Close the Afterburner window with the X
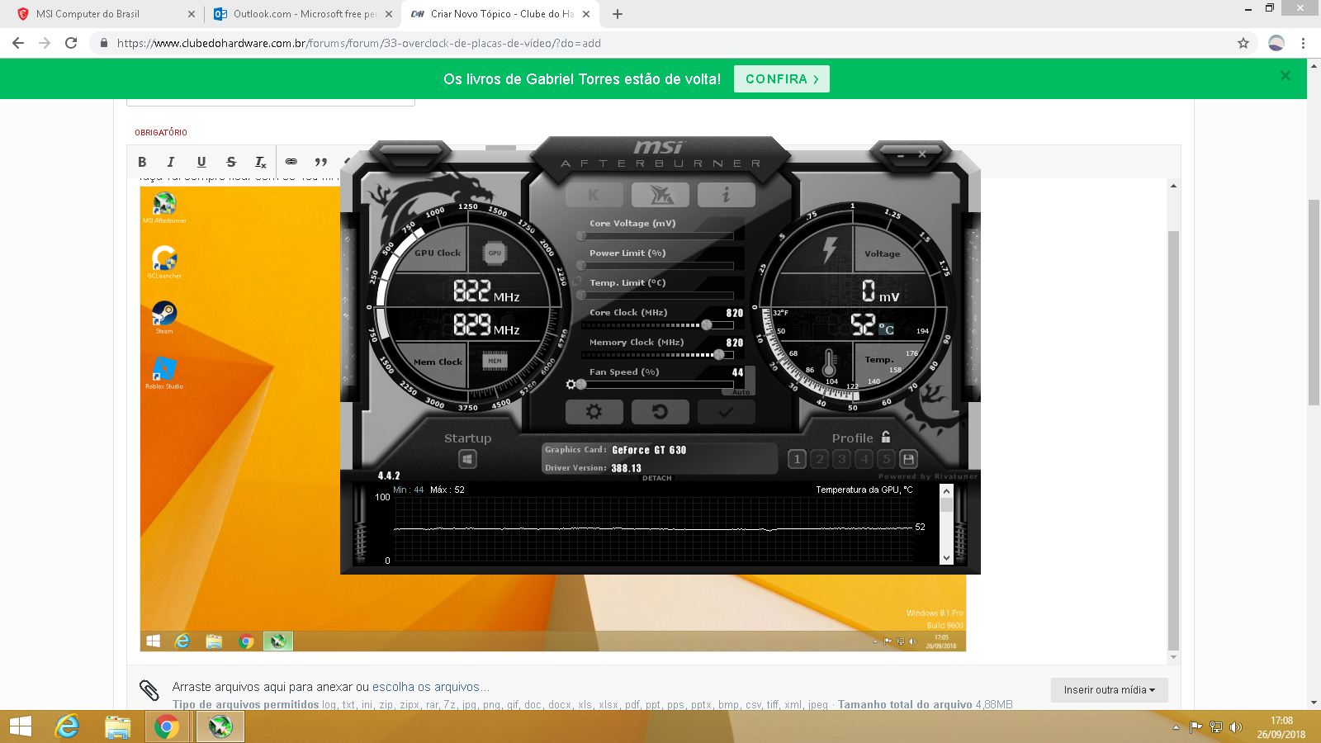1321x743 pixels. tap(922, 154)
